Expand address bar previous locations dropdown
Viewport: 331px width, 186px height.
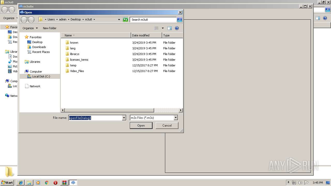click(119, 20)
